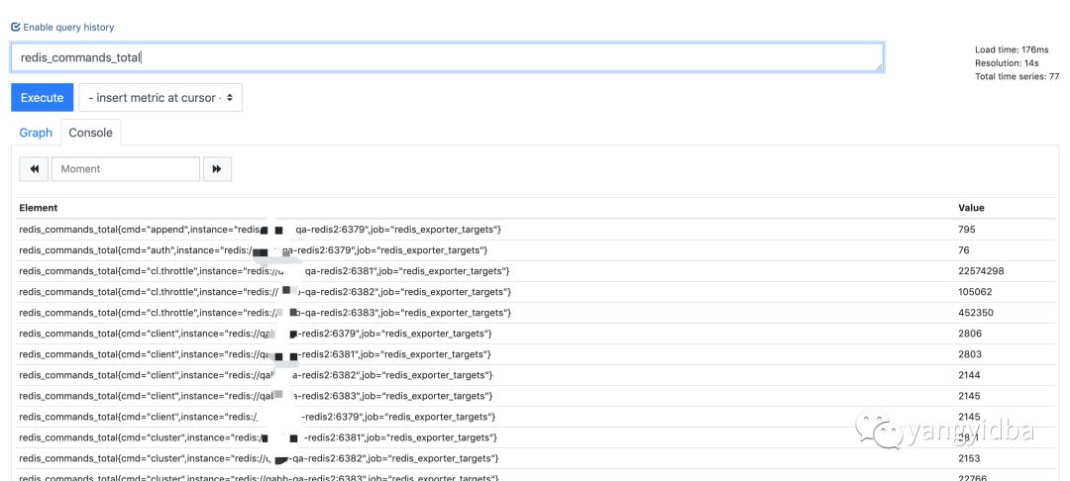Step evaluation time backward with rewind icon

point(34,169)
